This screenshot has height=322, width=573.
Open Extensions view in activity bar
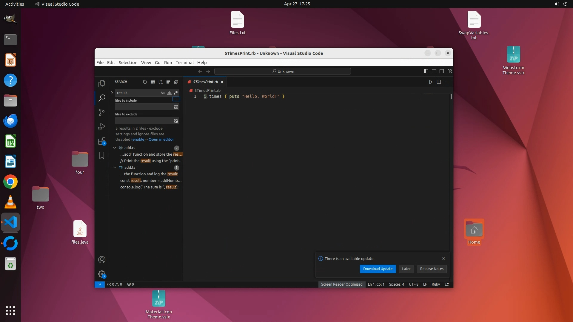[x=102, y=141]
